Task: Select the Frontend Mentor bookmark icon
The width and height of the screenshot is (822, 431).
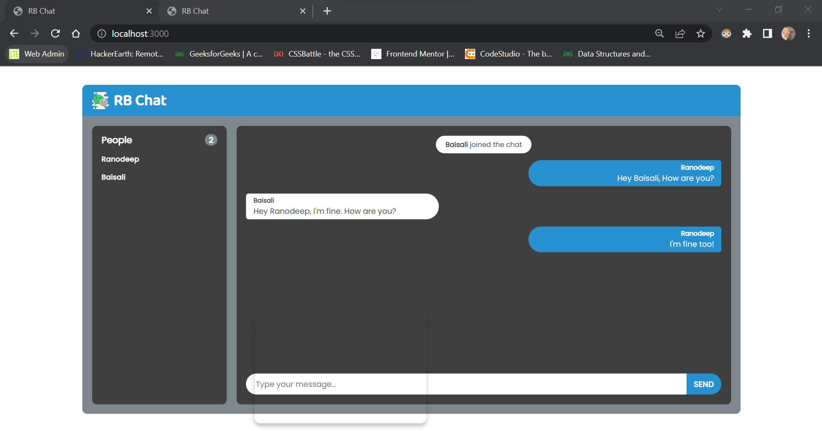Action: [377, 54]
